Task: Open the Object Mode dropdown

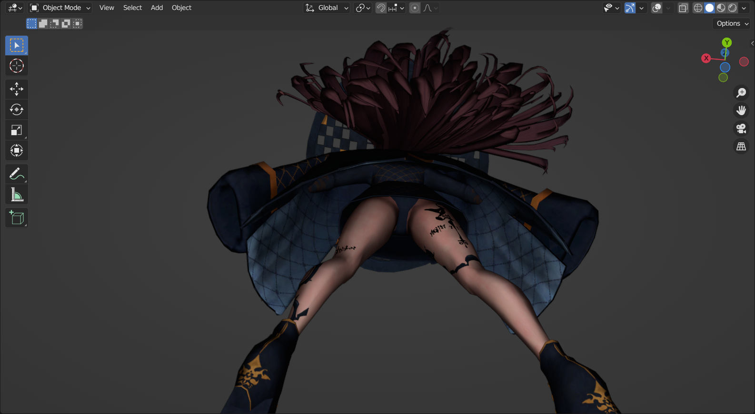Action: (60, 8)
